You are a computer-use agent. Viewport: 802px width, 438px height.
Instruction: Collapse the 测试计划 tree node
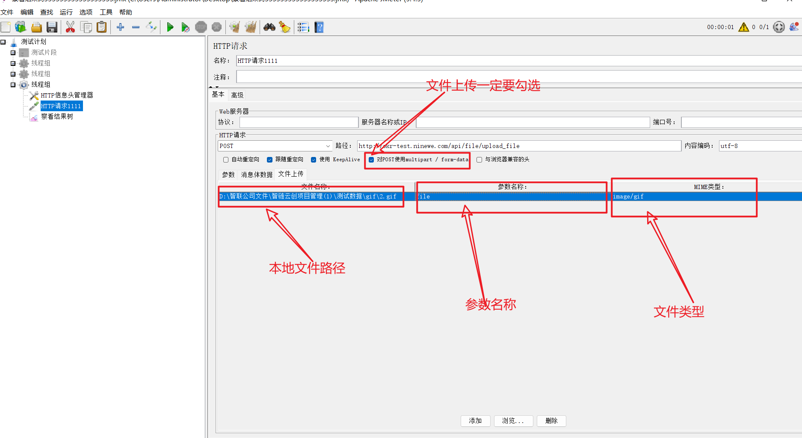coord(3,41)
